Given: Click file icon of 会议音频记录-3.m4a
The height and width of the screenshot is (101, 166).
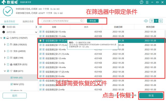Looking at the screenshot, I should pos(43,63).
